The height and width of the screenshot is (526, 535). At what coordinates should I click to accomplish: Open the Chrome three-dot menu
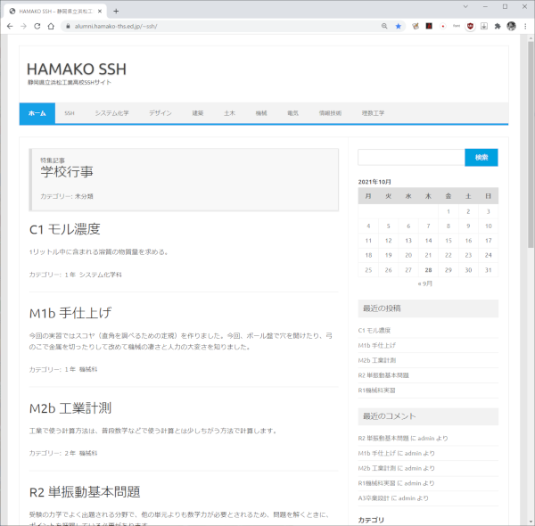pos(525,26)
